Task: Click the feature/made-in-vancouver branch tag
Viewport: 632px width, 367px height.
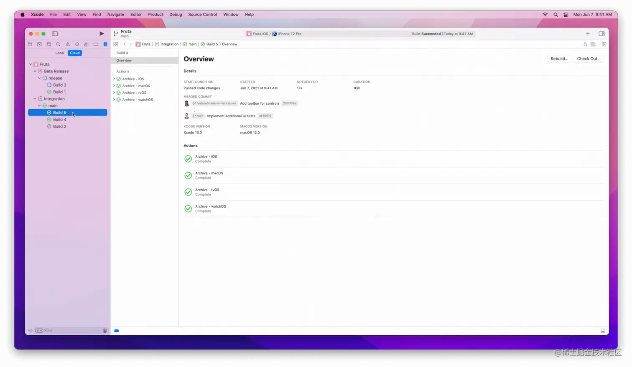Action: [x=215, y=103]
